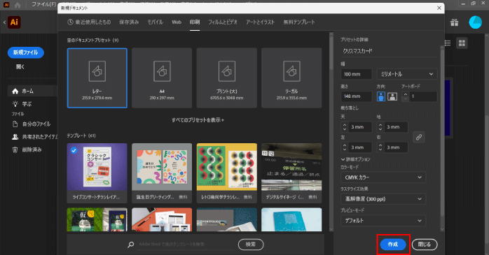The width and height of the screenshot is (489, 255).
Task: Click the link bleed values chain icon
Action: click(x=418, y=137)
